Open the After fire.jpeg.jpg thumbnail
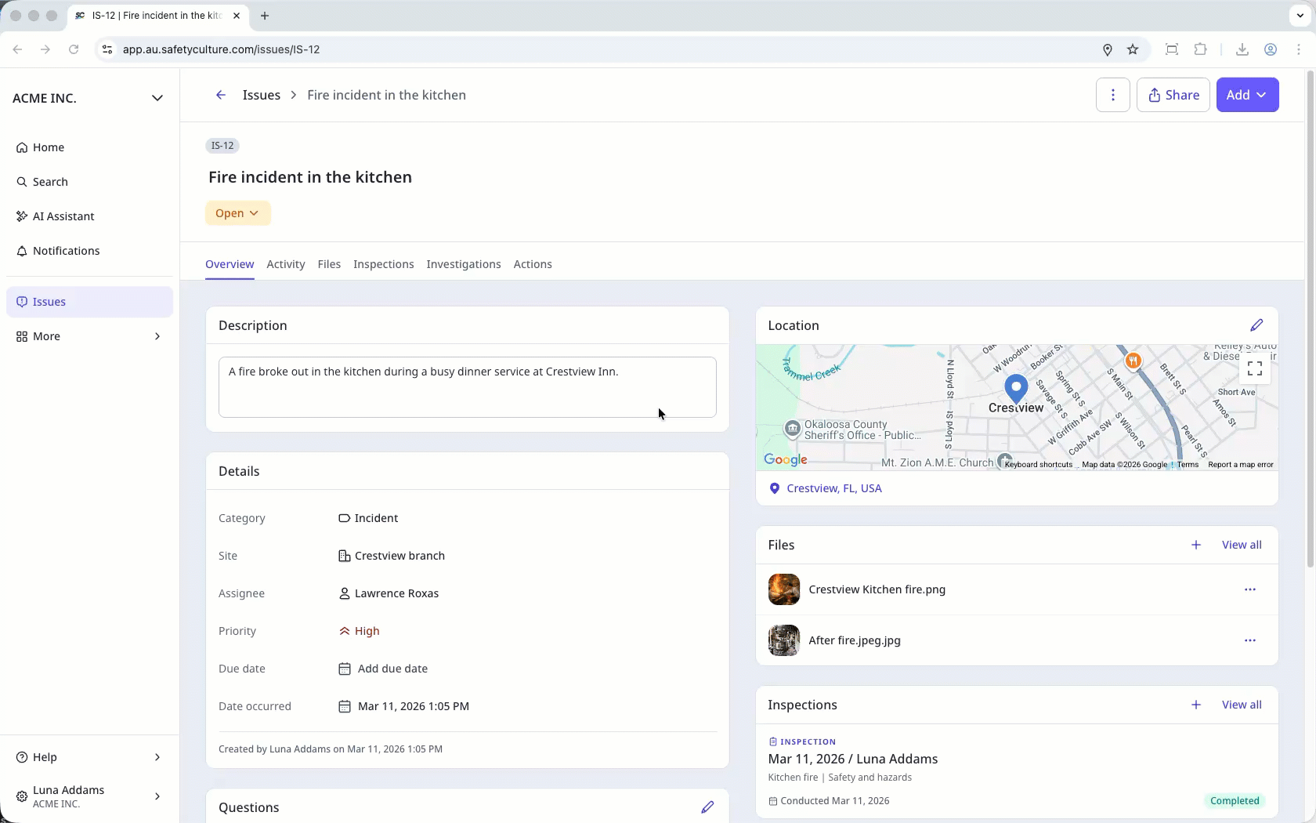 tap(784, 640)
